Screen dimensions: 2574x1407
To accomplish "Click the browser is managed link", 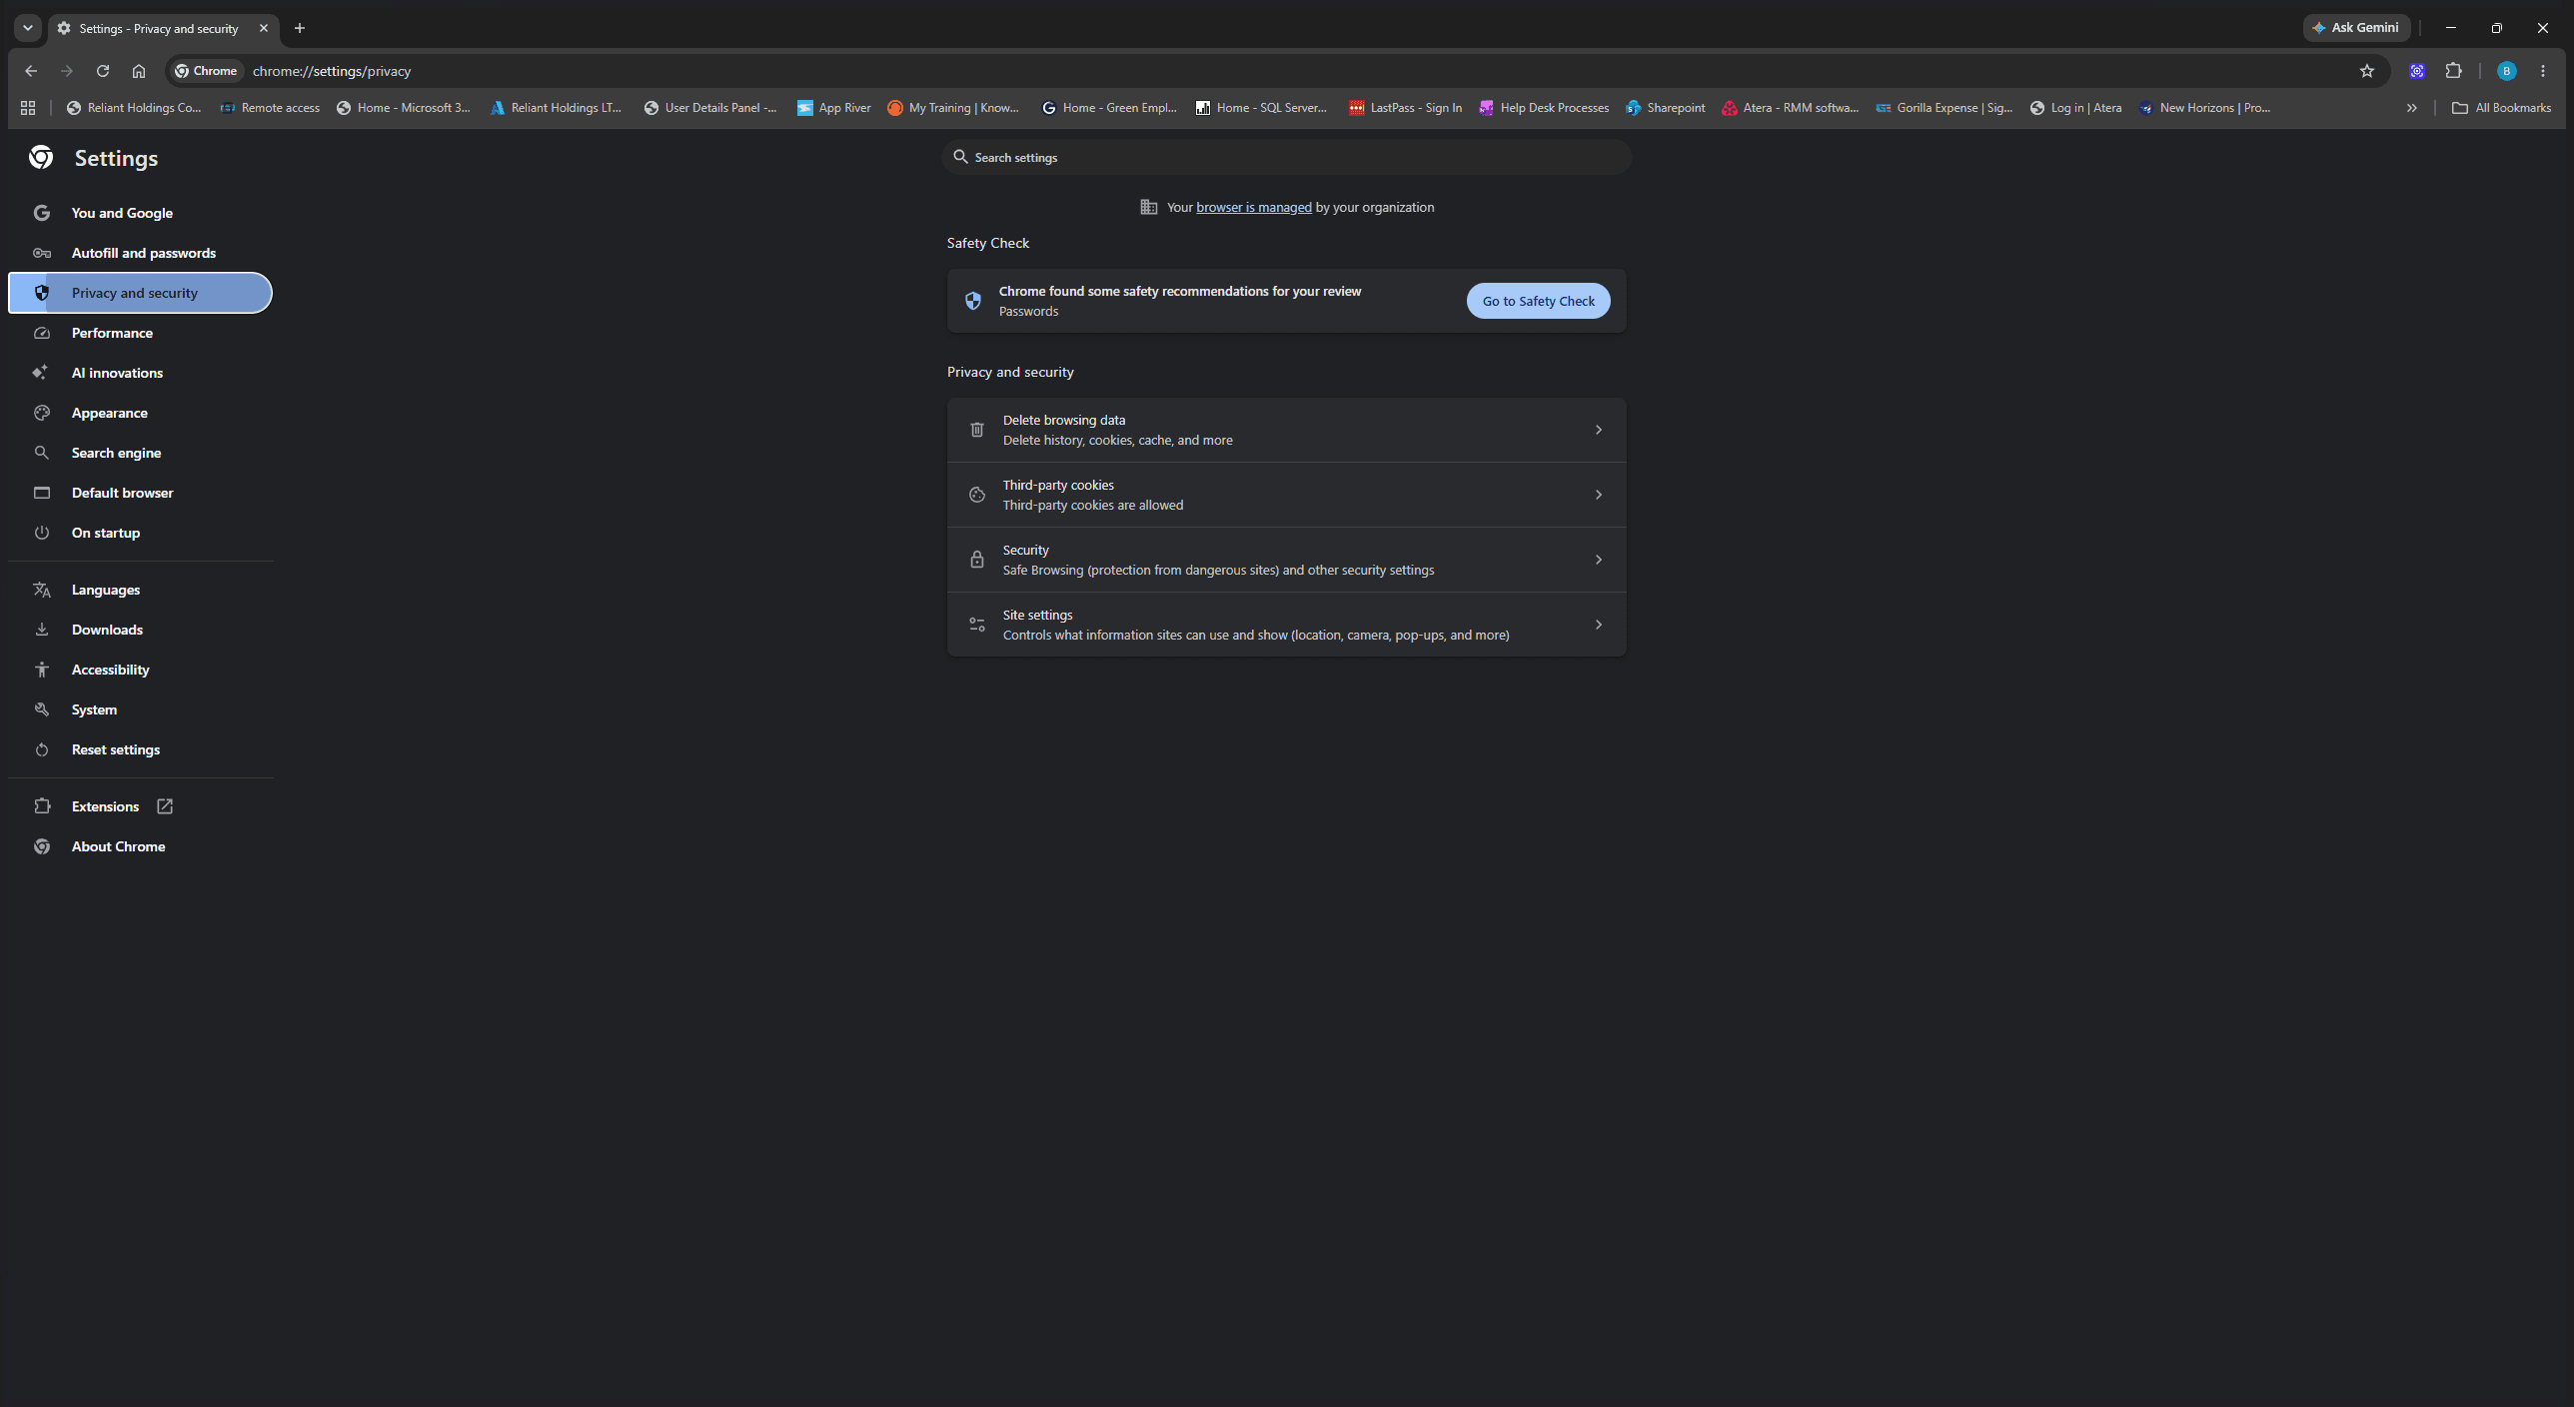I will coord(1253,207).
